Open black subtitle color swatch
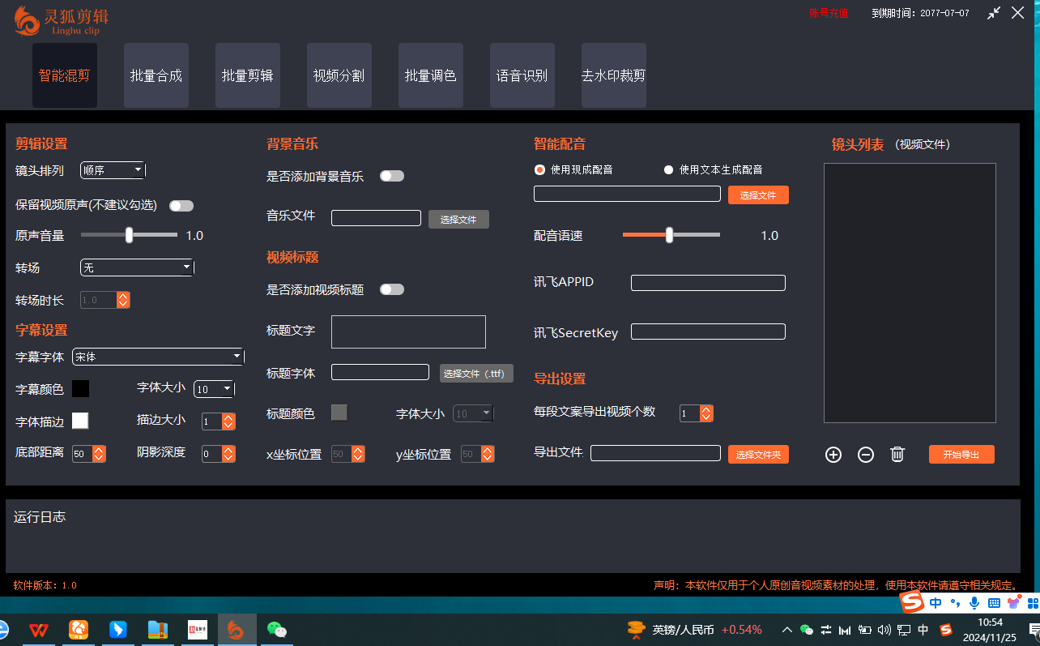 pyautogui.click(x=80, y=389)
